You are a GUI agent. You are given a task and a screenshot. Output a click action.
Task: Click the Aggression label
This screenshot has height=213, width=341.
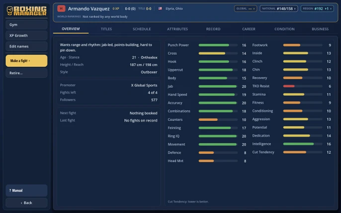tap(261, 119)
